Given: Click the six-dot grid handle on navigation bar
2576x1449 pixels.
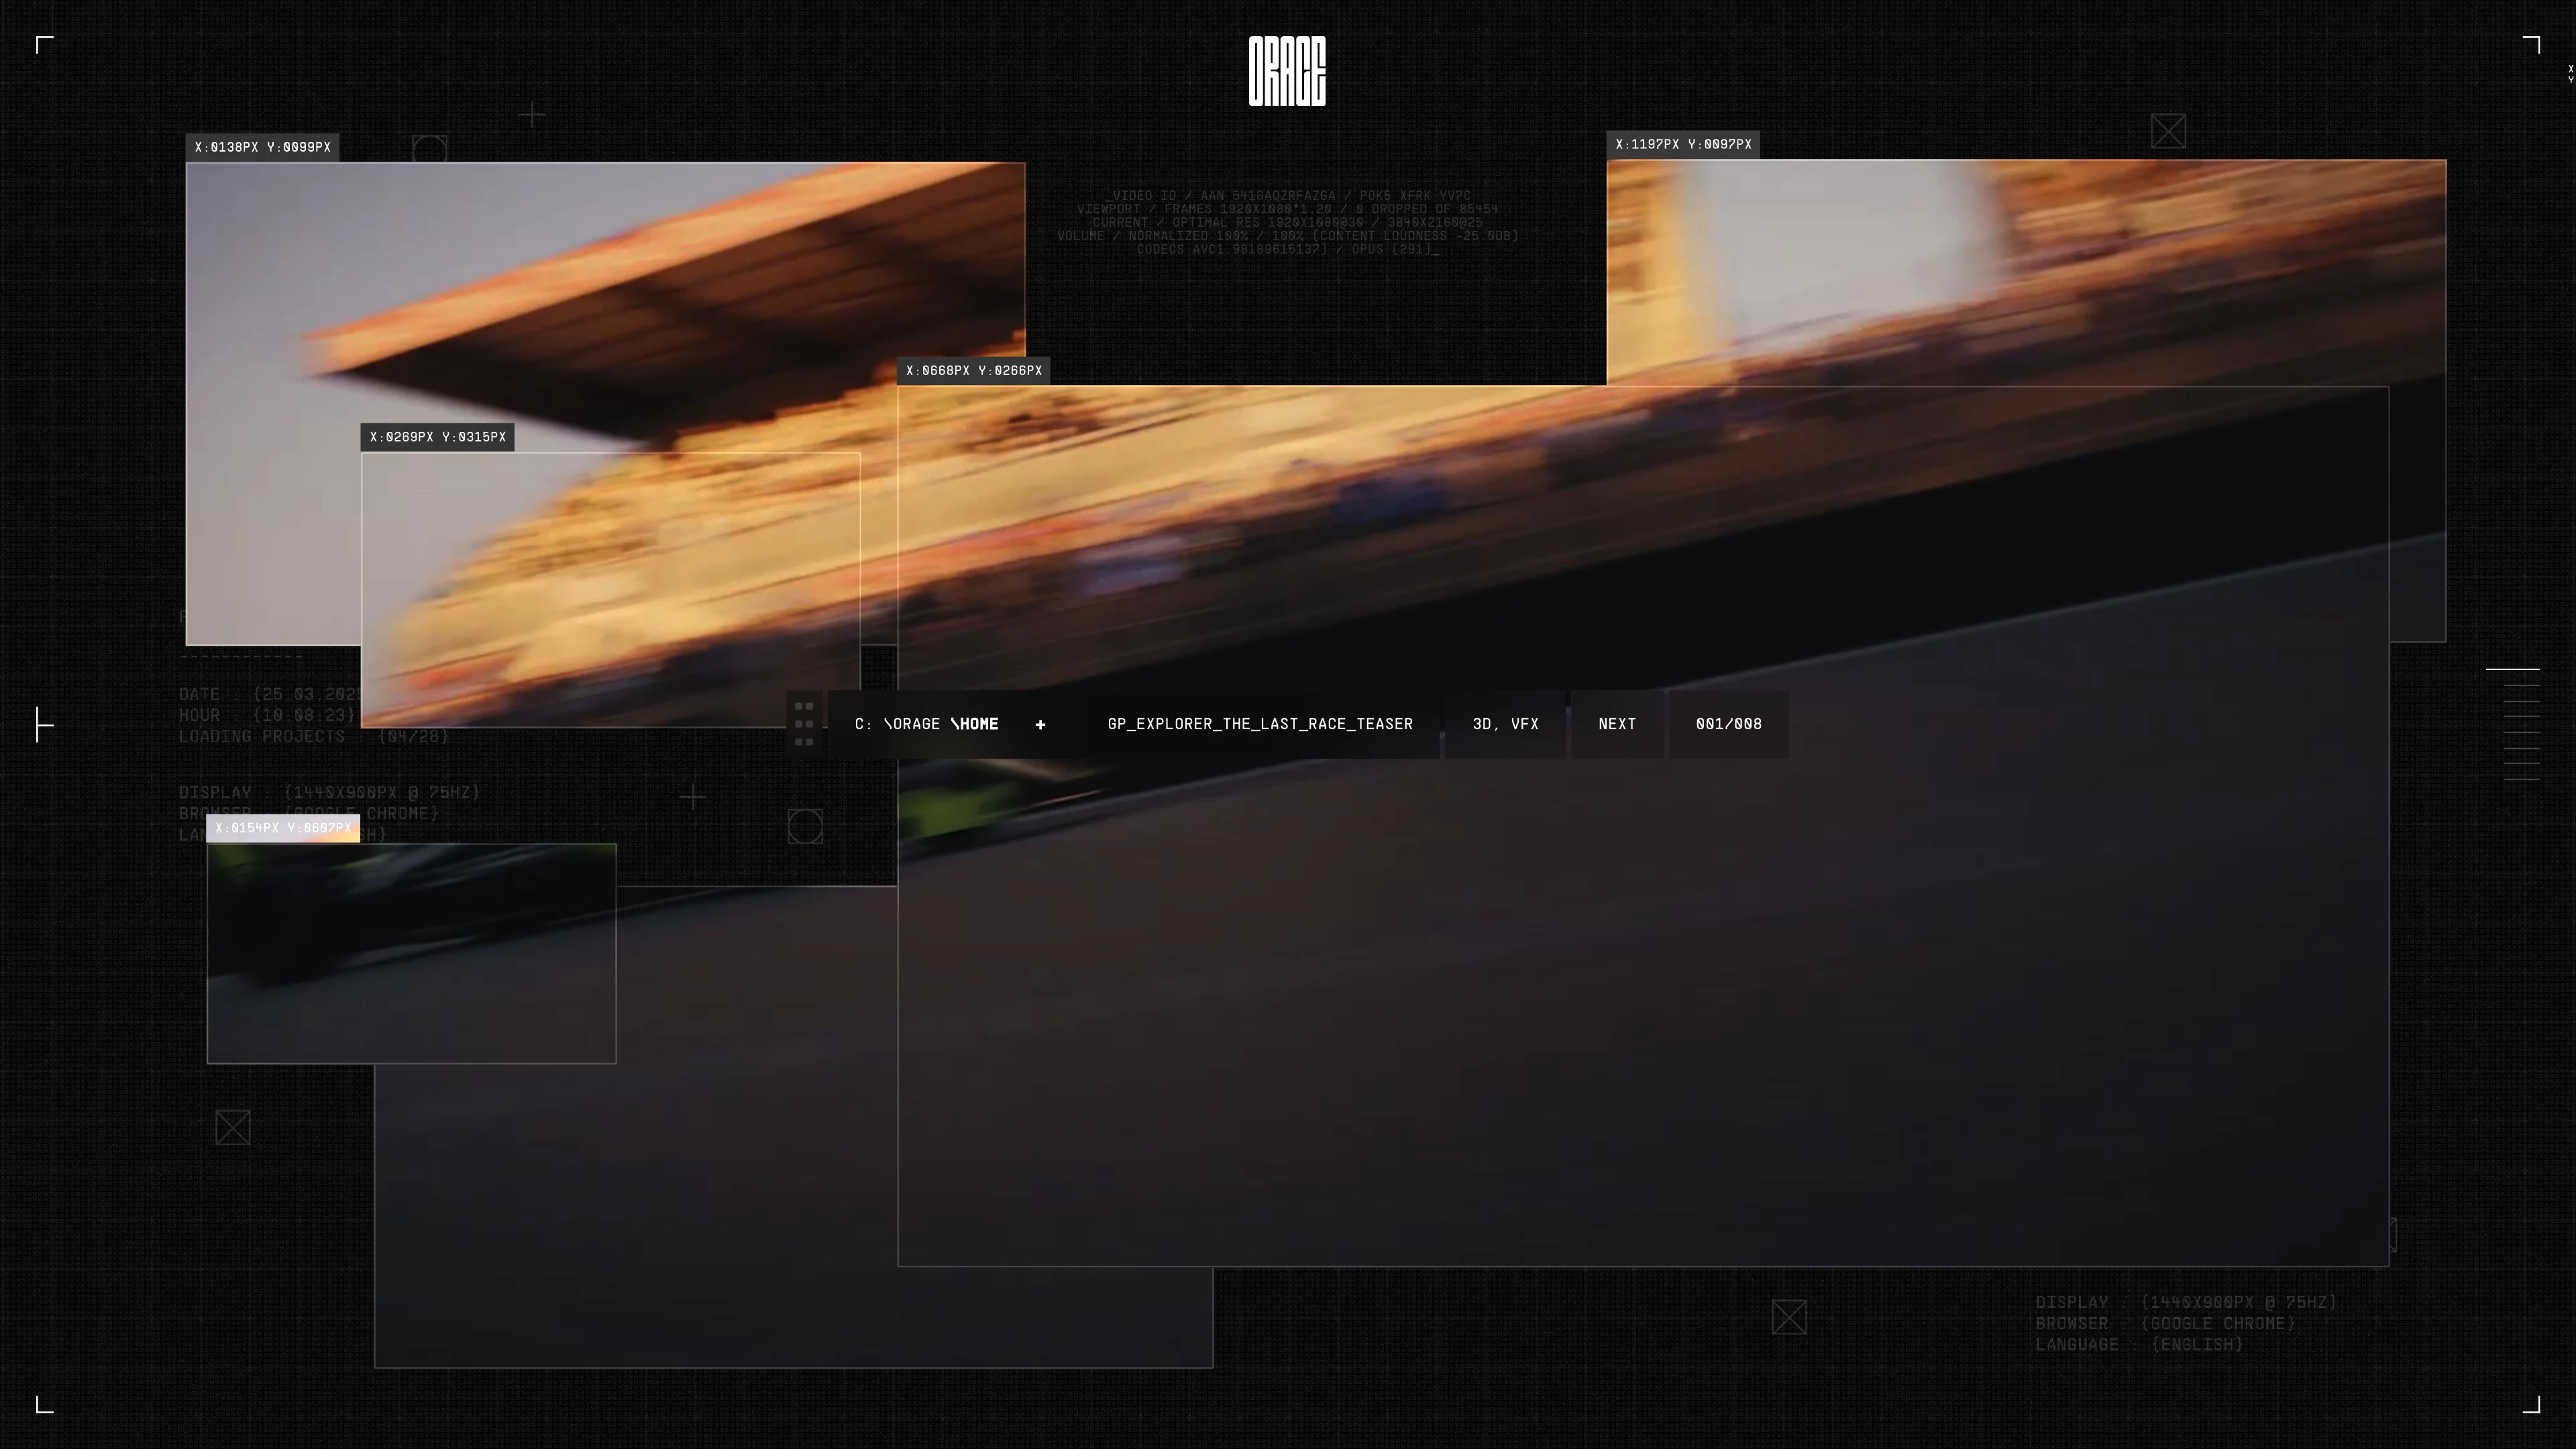Looking at the screenshot, I should tap(804, 724).
